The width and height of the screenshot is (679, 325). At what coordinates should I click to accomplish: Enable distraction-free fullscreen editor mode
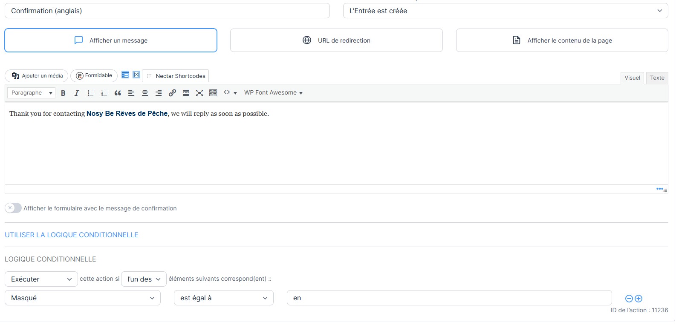pos(199,93)
